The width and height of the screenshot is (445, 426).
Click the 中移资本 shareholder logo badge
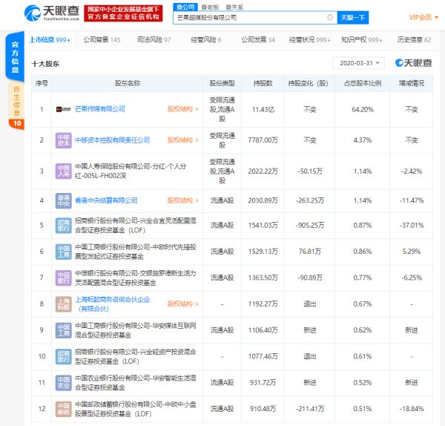pyautogui.click(x=64, y=140)
